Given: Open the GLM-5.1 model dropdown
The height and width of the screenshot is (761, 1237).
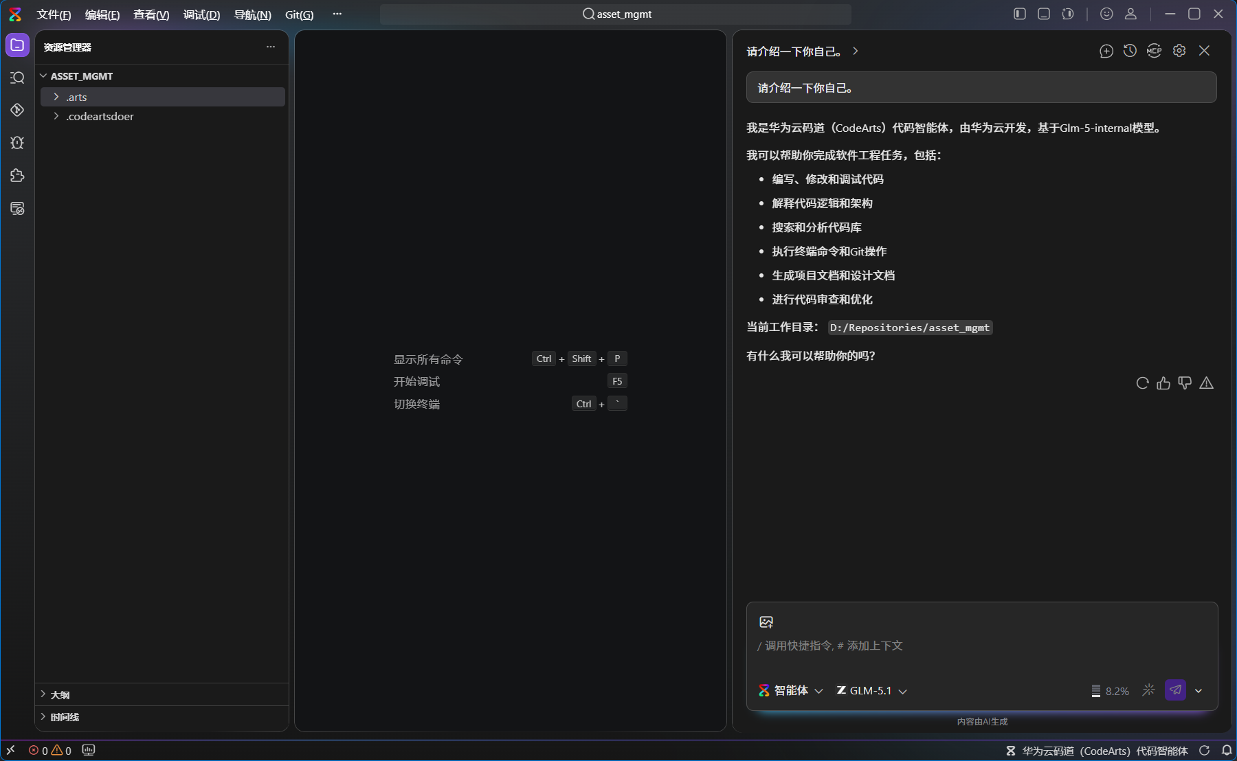Looking at the screenshot, I should (x=871, y=690).
